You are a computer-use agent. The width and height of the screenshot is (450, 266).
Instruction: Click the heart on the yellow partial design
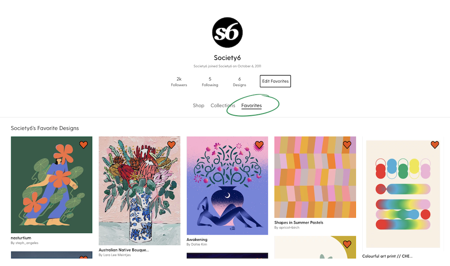[x=347, y=244]
